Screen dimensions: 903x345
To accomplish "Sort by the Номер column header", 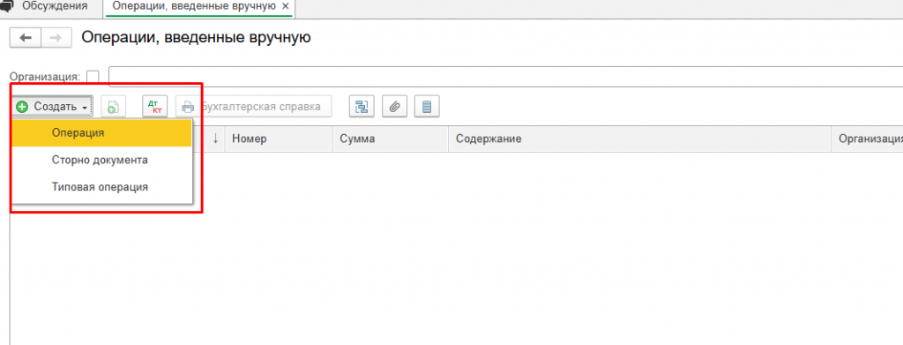I will (x=279, y=139).
